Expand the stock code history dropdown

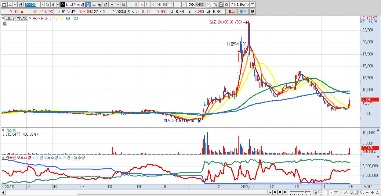tap(42, 5)
